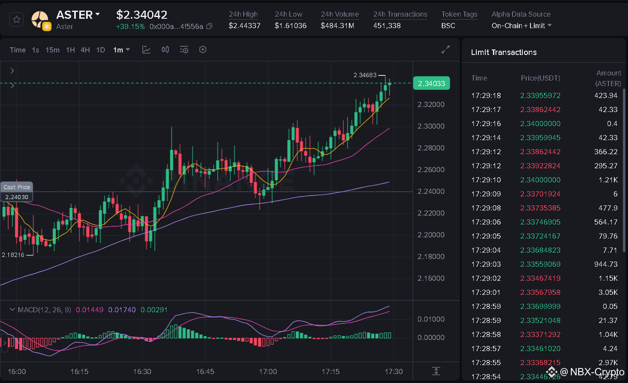
Task: Select the 1s timeframe
Action: click(x=35, y=50)
